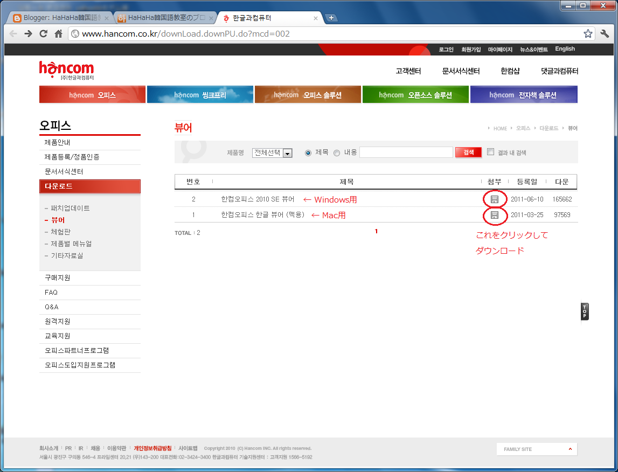618x472 pixels.
Task: Open a new browser tab
Action: [331, 18]
